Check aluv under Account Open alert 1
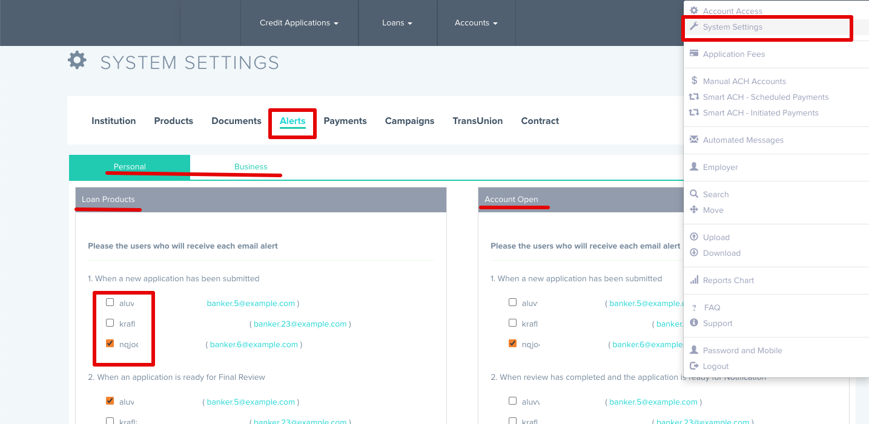The height and width of the screenshot is (424, 869). point(512,302)
